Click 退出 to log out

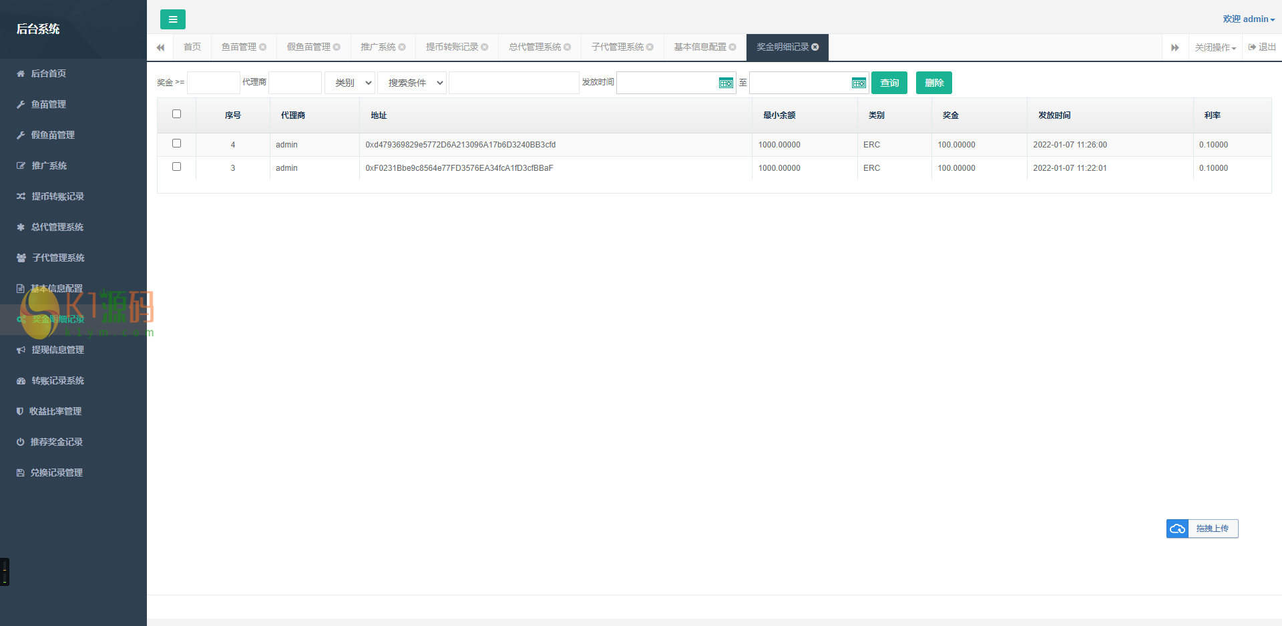(1262, 47)
